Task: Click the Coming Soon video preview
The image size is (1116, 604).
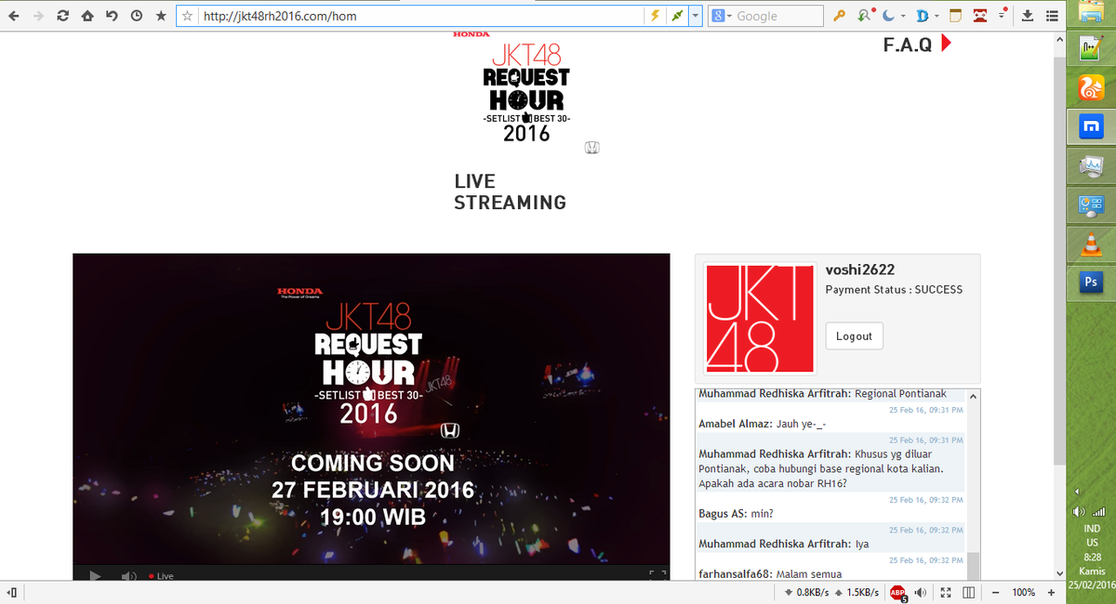Action: [371, 410]
